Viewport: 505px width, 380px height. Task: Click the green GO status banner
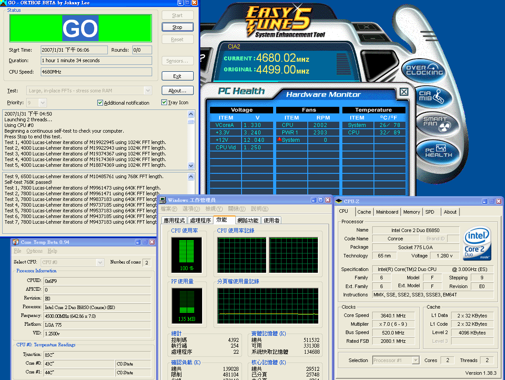[81, 28]
